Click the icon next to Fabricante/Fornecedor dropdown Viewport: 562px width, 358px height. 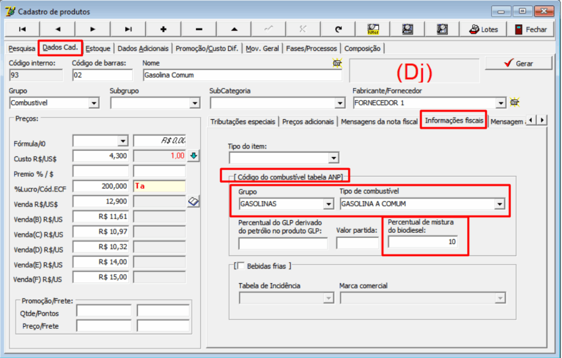(514, 102)
